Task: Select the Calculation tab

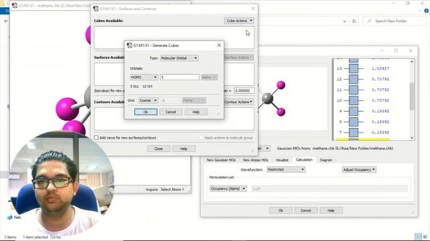Action: [x=304, y=159]
